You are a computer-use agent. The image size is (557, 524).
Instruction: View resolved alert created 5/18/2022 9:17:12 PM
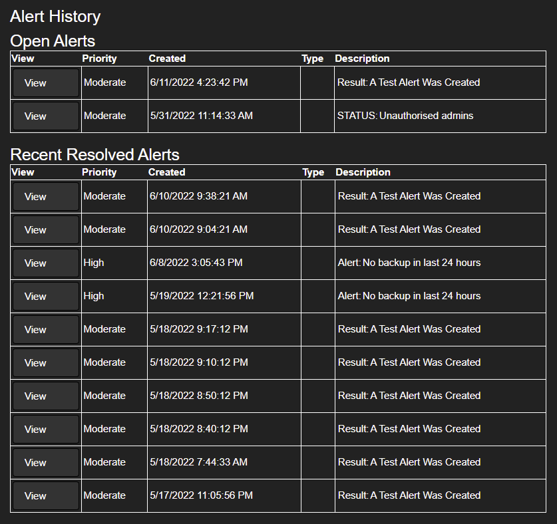click(45, 329)
